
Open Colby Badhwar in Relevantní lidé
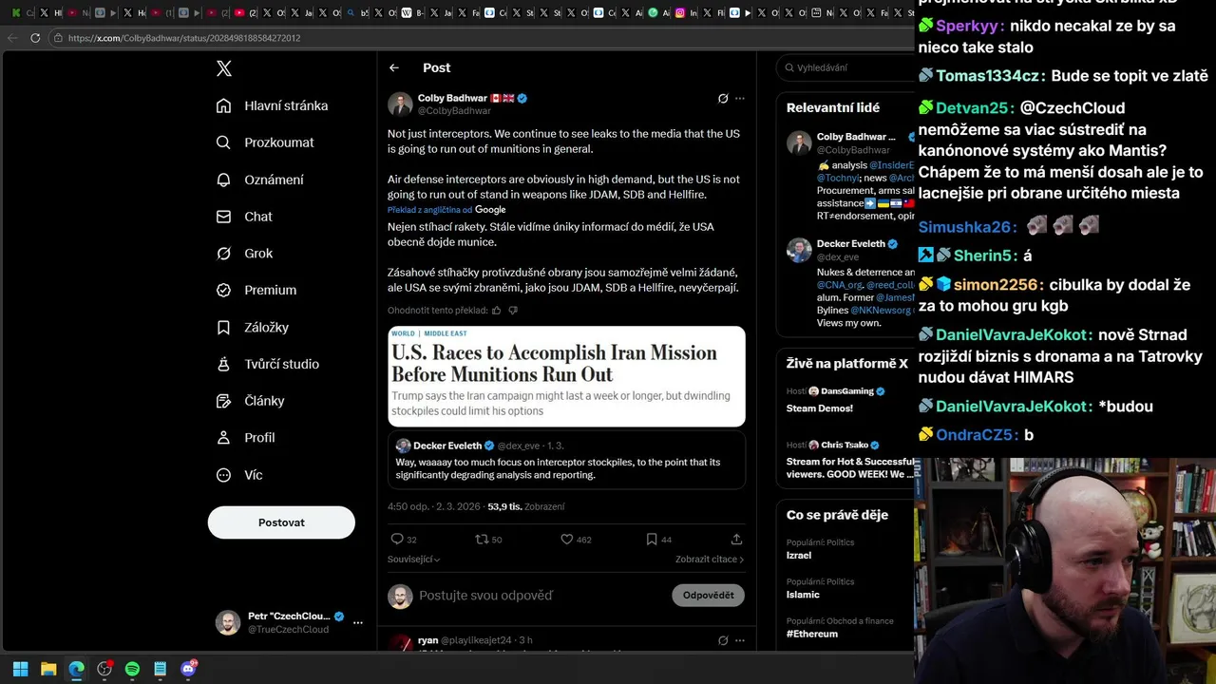[x=856, y=137]
